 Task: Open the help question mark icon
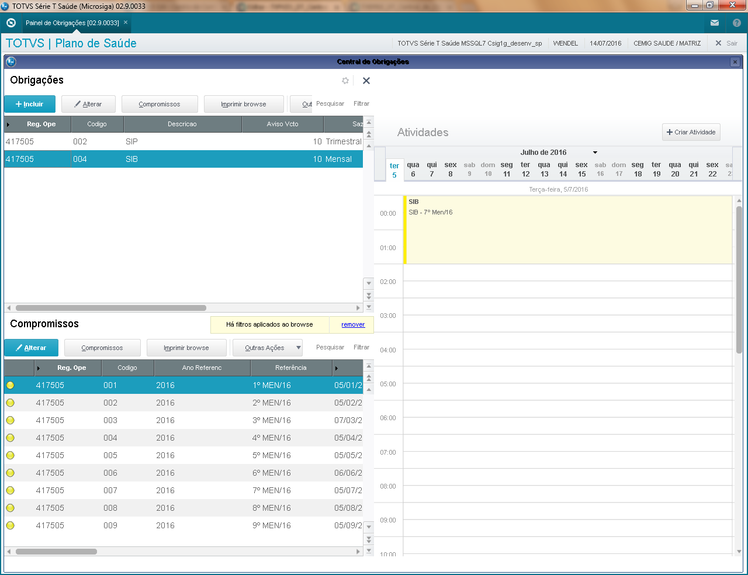tap(737, 23)
